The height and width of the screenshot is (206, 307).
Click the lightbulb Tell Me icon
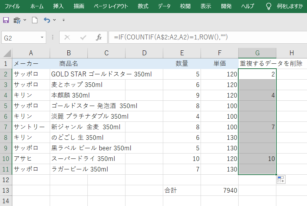[268, 6]
